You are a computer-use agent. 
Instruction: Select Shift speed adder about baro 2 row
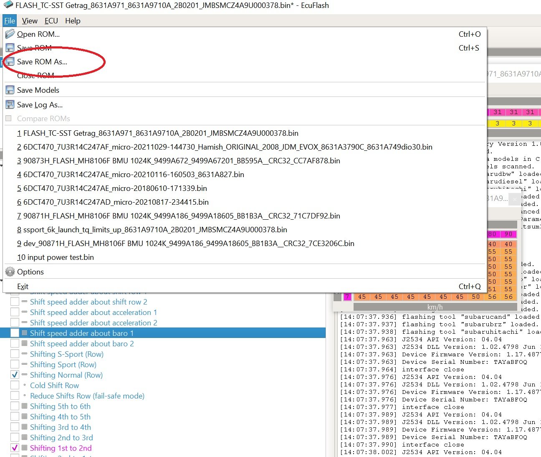[82, 343]
